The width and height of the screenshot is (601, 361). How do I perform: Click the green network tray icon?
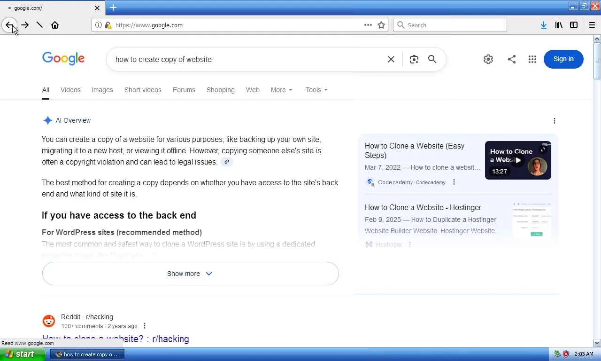(x=557, y=354)
